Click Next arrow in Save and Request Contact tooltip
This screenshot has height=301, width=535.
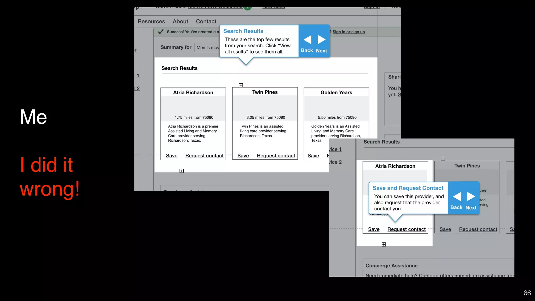click(471, 196)
